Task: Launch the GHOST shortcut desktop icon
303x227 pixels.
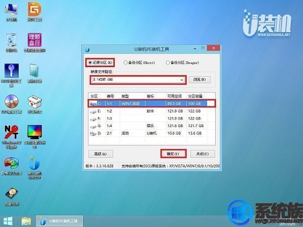Action: click(34, 167)
